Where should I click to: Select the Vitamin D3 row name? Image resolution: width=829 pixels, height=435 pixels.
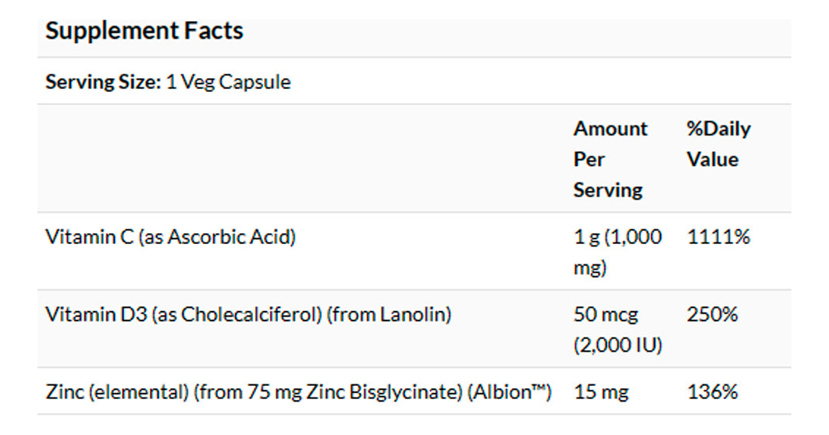[x=248, y=315]
